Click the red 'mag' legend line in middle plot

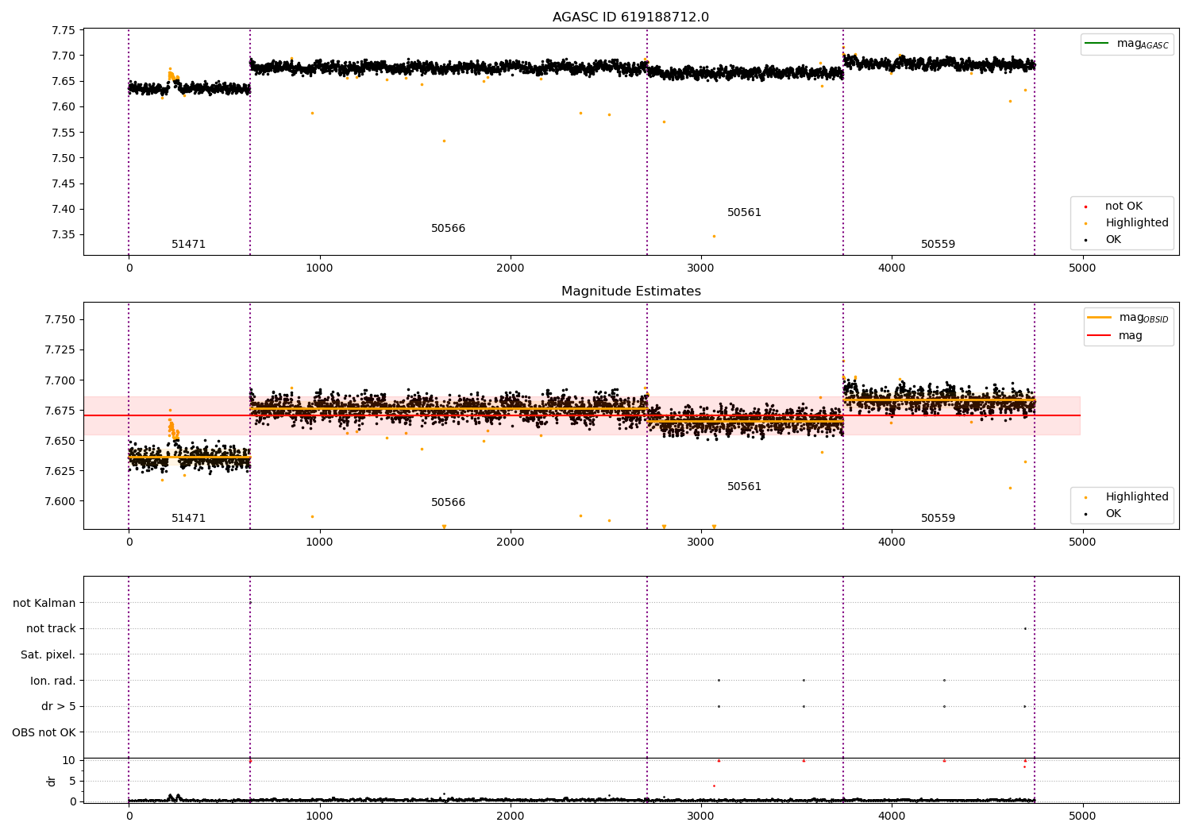click(x=1100, y=335)
